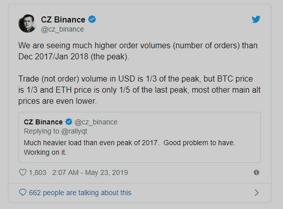Open CZ Binance profile avatar photo
Viewport: 283px width, 209px height.
[x=28, y=24]
